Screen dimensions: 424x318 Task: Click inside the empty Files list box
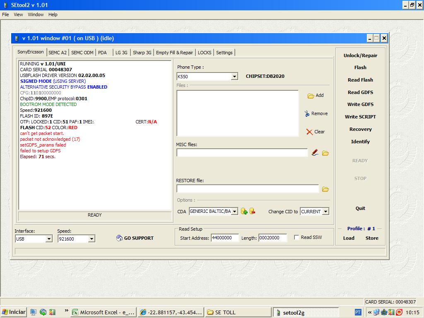(x=238, y=113)
